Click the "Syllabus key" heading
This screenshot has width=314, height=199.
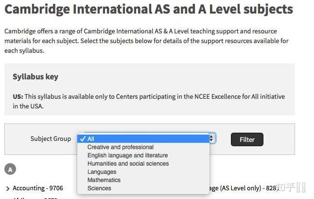coord(35,77)
